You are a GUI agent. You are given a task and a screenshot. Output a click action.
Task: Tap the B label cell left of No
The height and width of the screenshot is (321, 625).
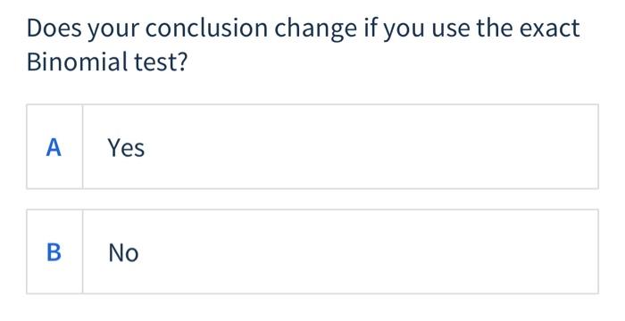click(x=54, y=251)
